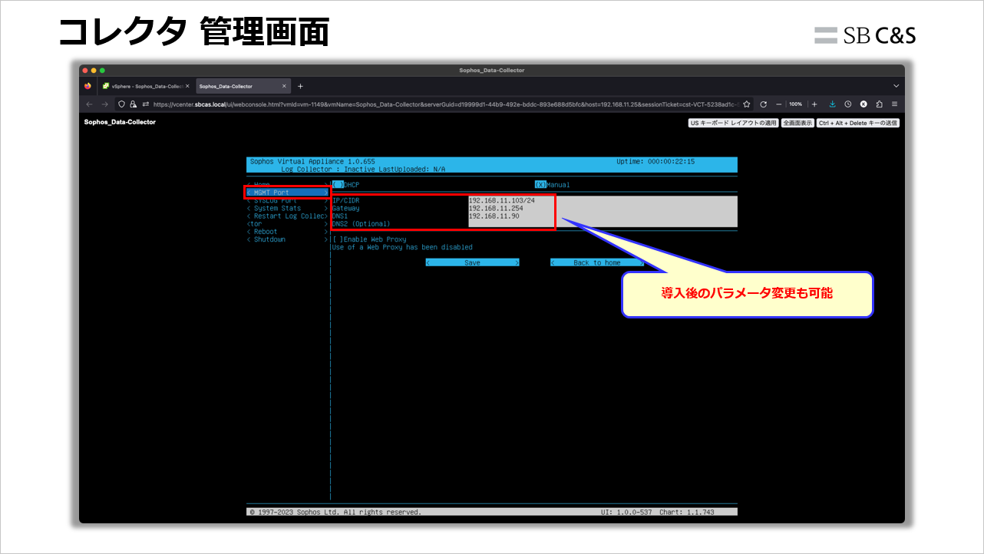
Task: Click the site security lock icon
Action: 133,104
